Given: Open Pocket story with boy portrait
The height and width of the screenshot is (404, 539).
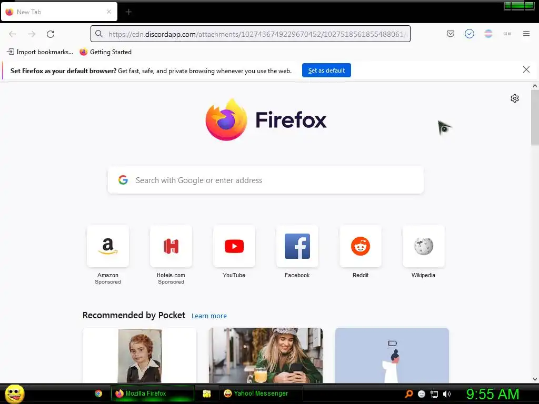Looking at the screenshot, I should tap(139, 355).
